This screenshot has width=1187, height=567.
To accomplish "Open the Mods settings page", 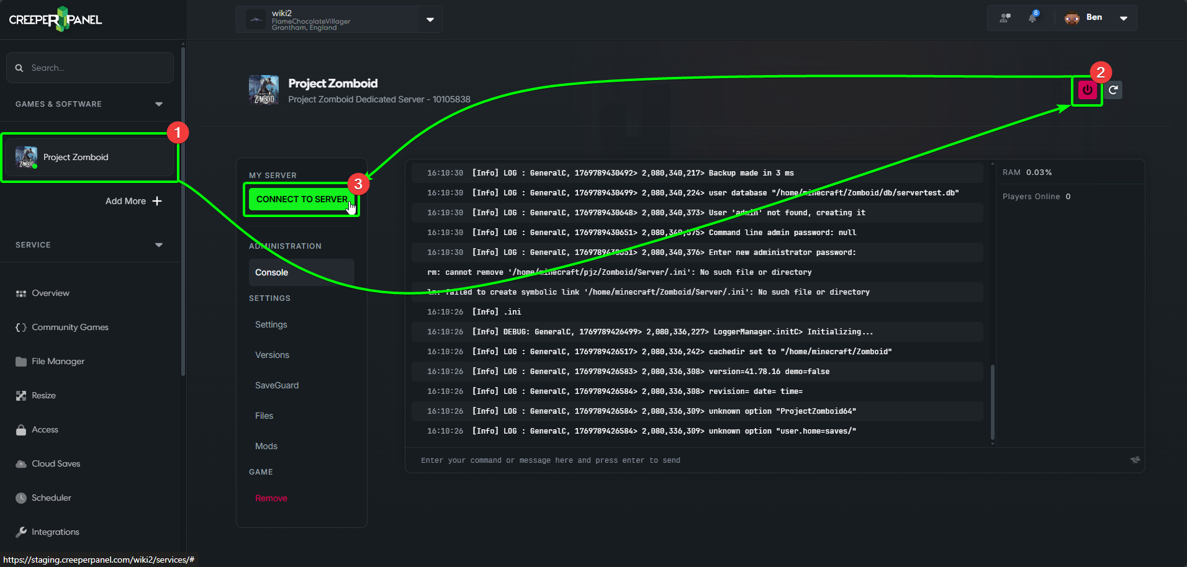I will point(266,446).
